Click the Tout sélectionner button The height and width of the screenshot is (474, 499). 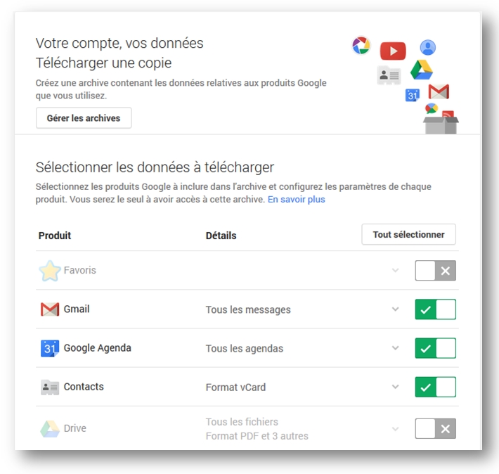[408, 234]
